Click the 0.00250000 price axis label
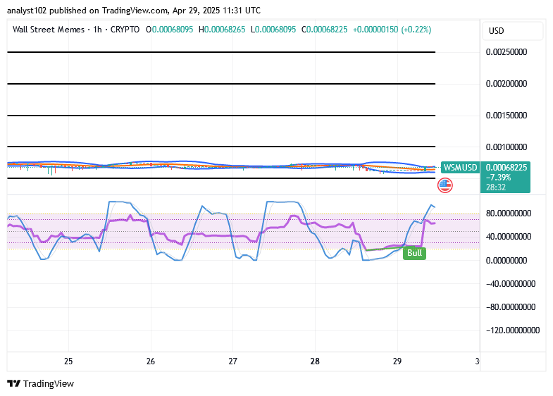Viewport: 553px width, 396px height. pos(507,52)
